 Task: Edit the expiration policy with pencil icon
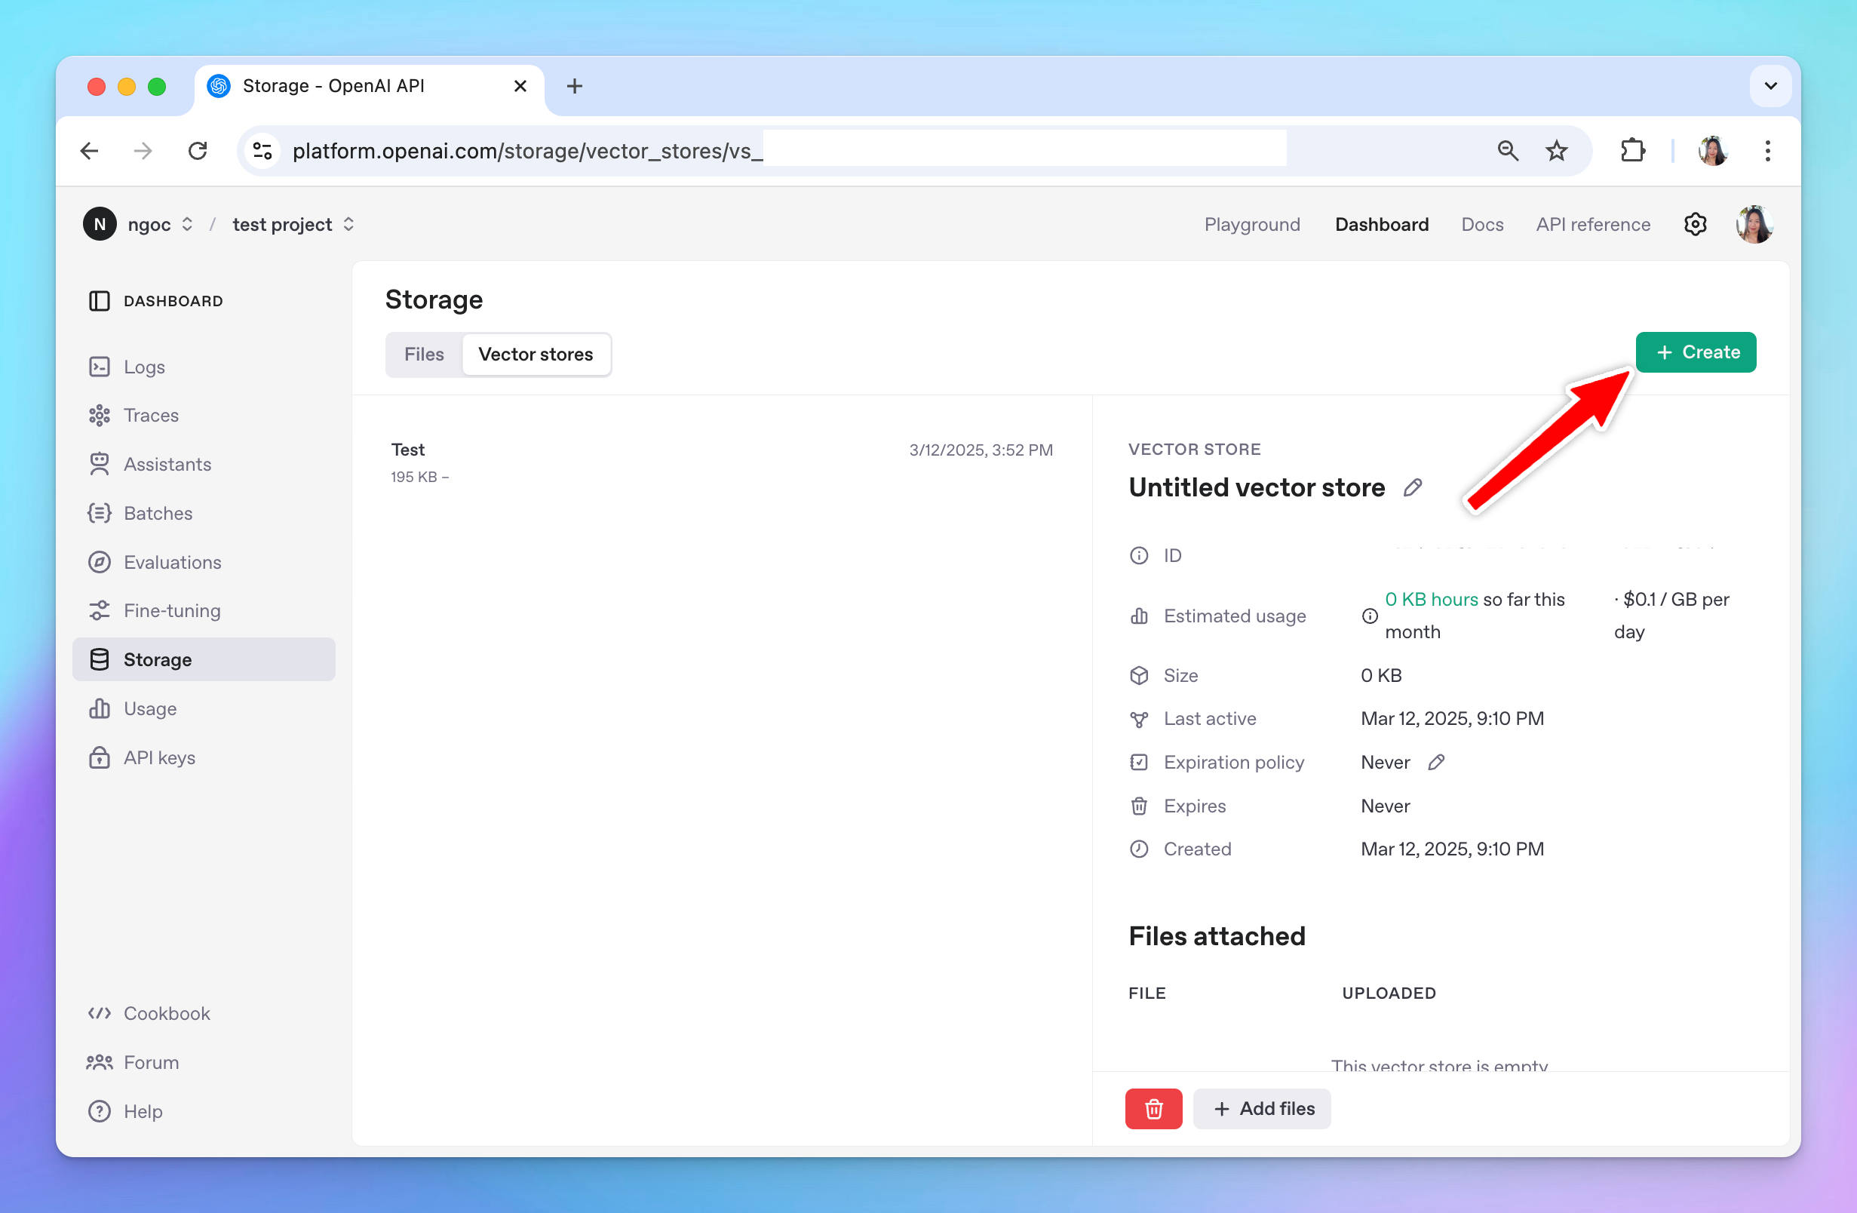coord(1435,763)
